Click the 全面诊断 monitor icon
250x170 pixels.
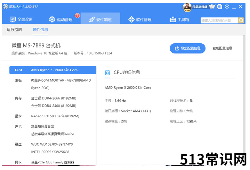point(13,19)
